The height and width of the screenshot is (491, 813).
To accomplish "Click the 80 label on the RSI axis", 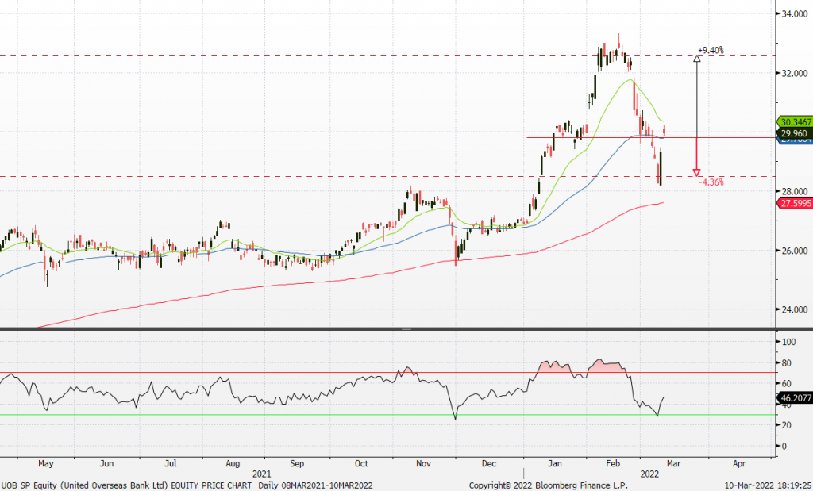I will (x=787, y=363).
